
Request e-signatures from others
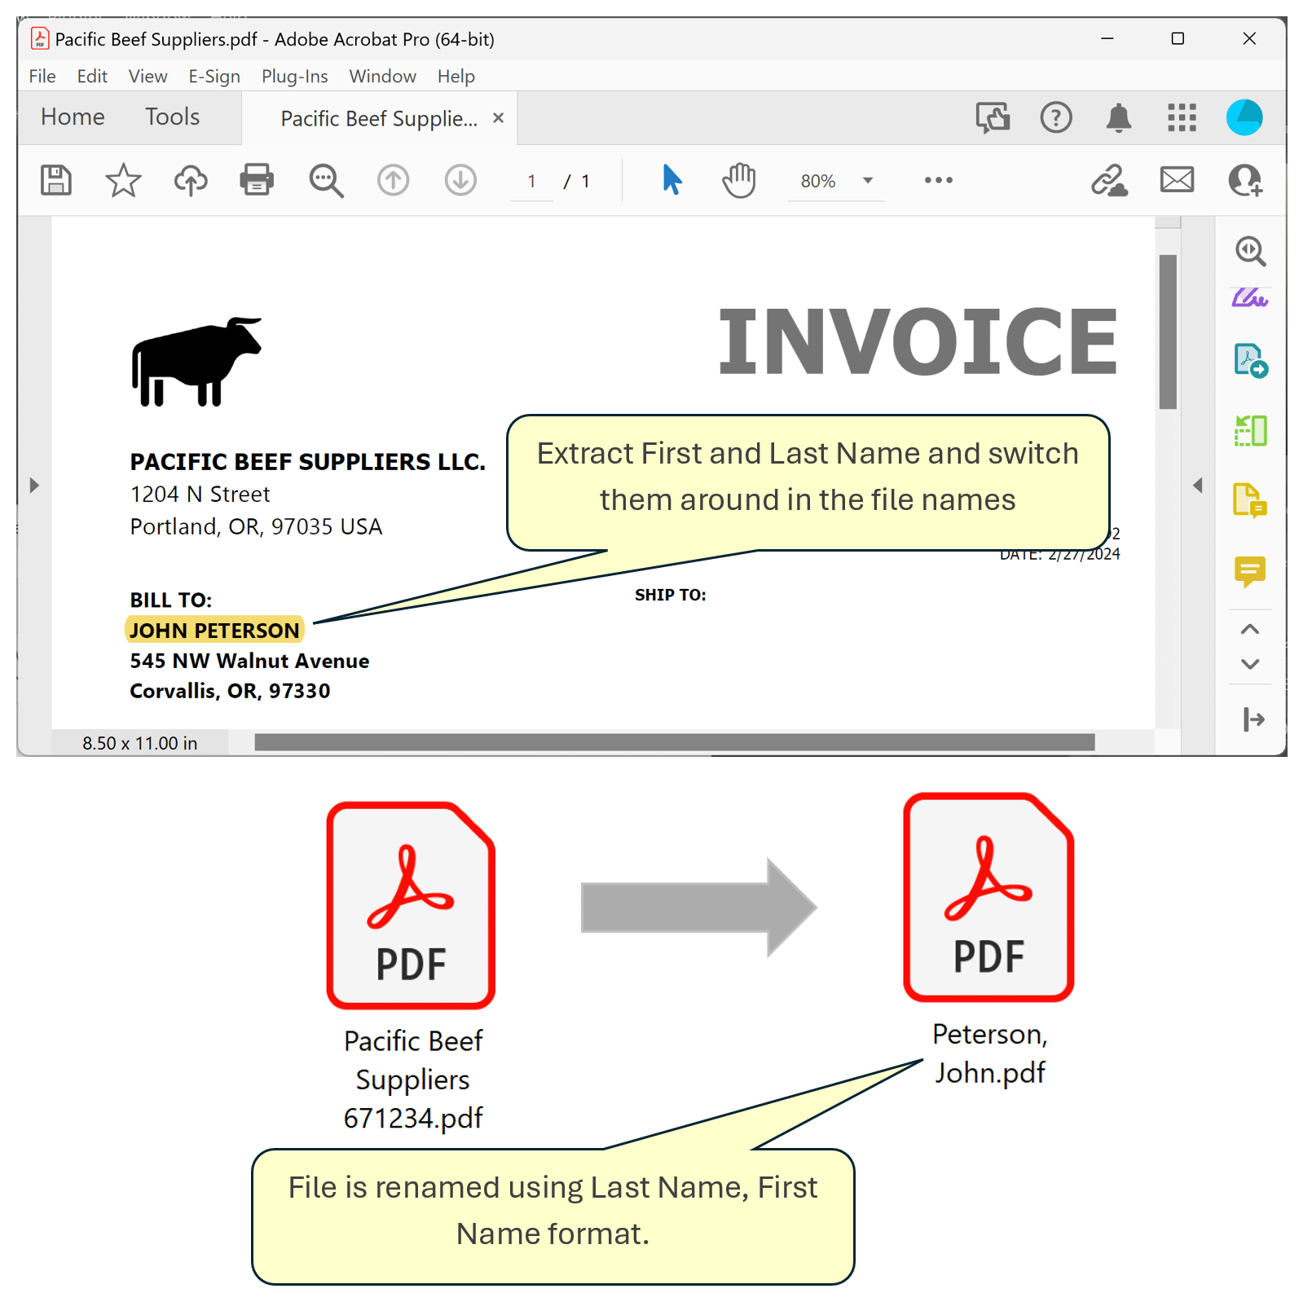(x=1244, y=181)
